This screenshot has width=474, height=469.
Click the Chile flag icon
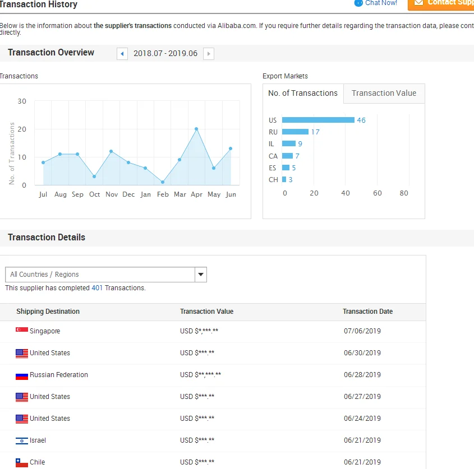point(22,462)
